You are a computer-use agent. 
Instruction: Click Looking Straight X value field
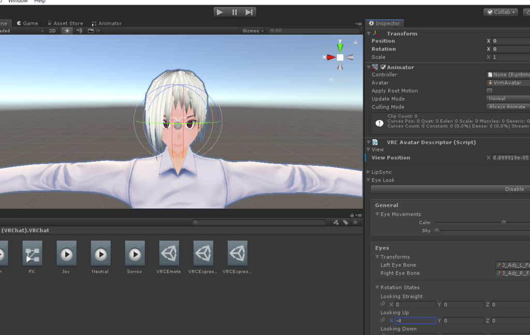click(x=415, y=304)
